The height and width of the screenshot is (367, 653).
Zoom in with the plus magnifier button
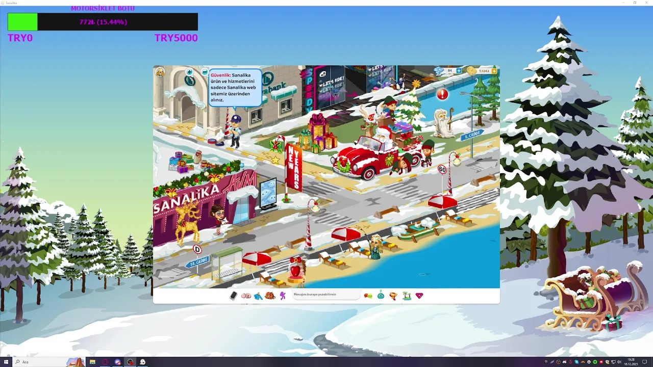189,72
